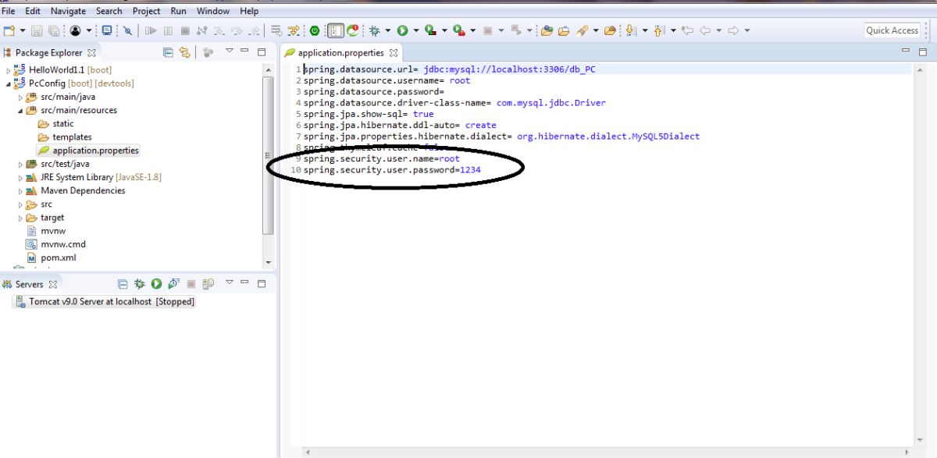This screenshot has width=937, height=458.
Task: Click the Forward navigation arrow
Action: click(733, 30)
